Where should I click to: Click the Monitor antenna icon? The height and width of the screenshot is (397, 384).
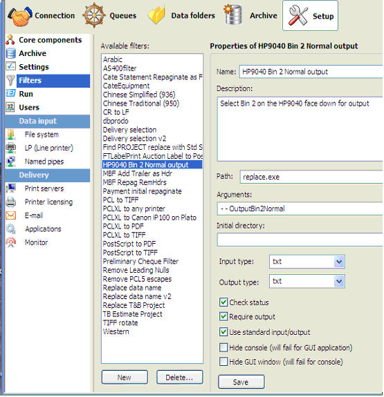[x=10, y=242]
